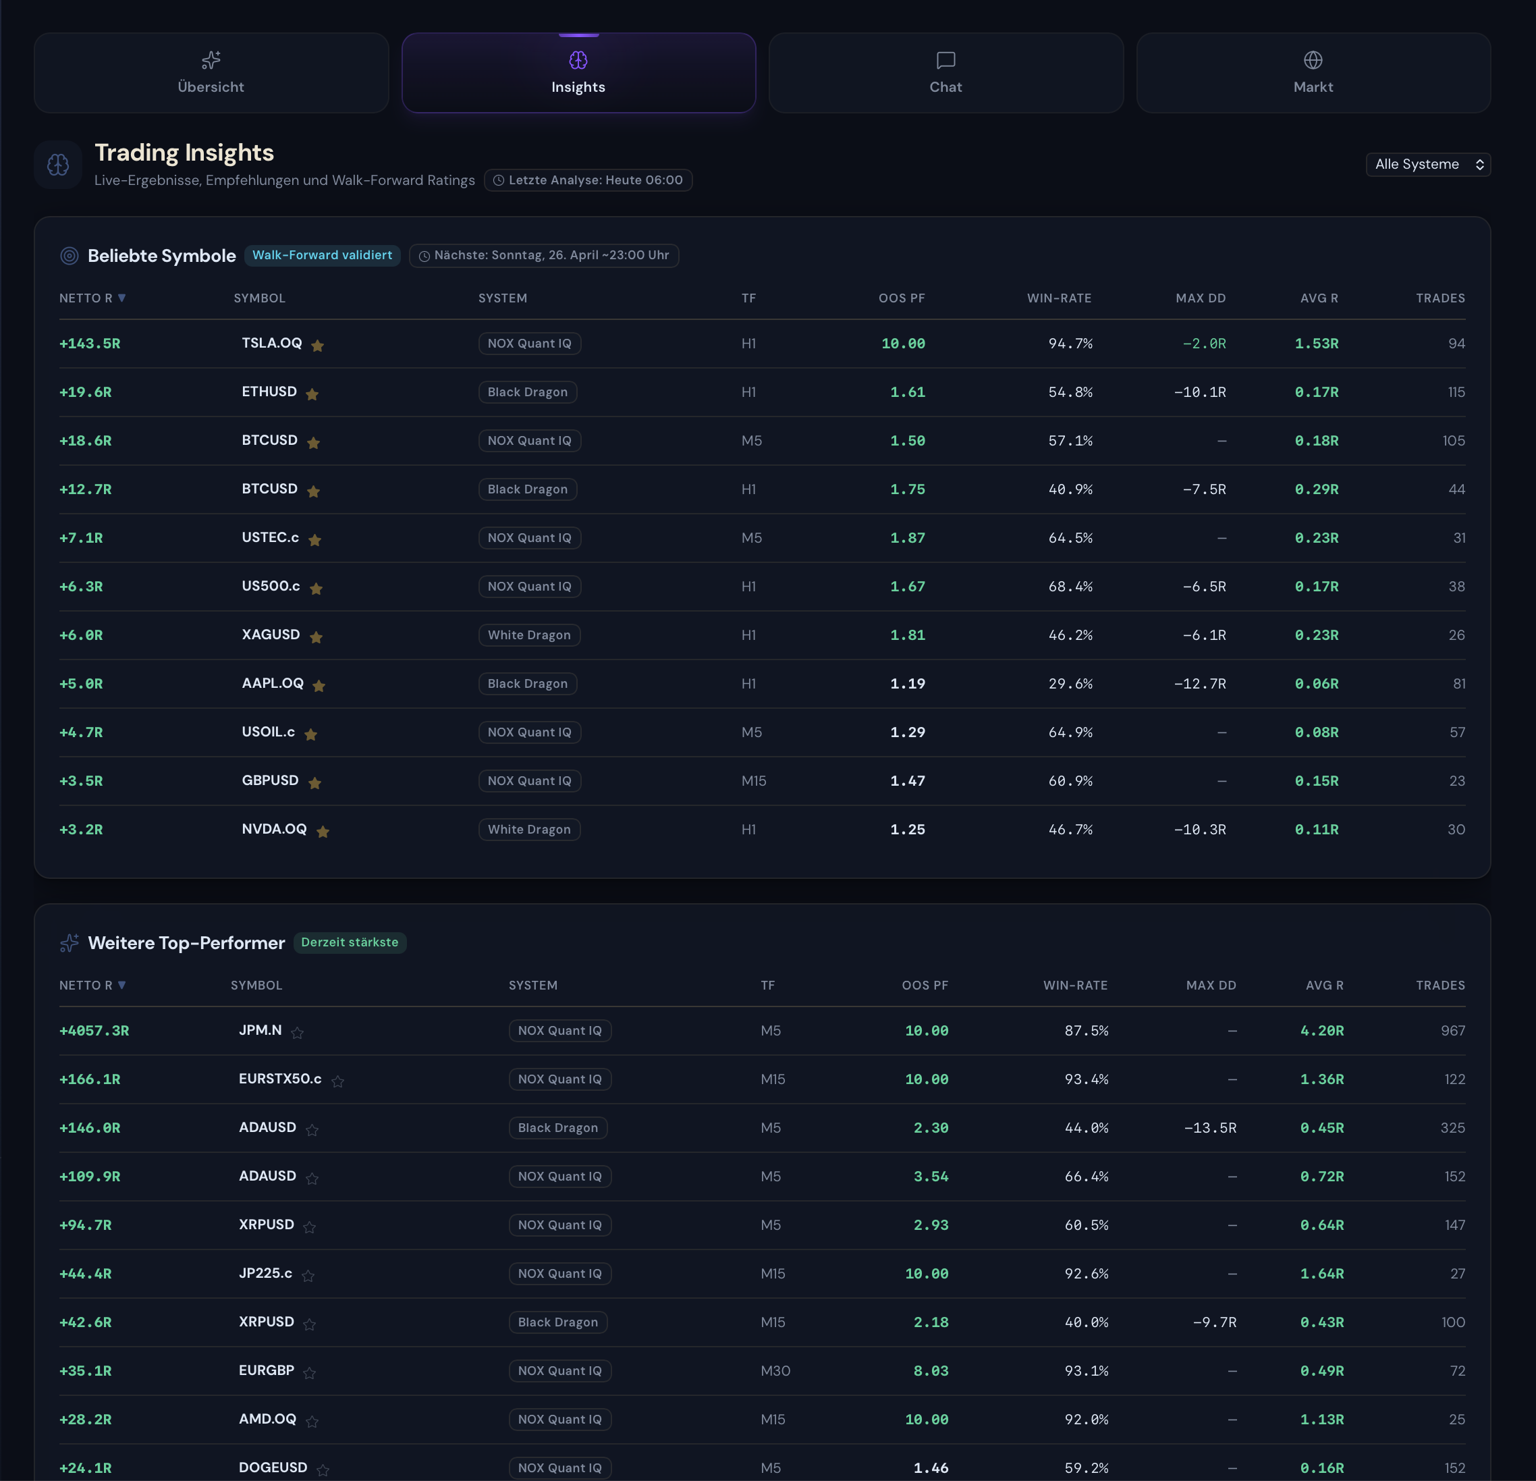The width and height of the screenshot is (1536, 1481).
Task: Click the NOX Quant IQ pill in the EURGBP row
Action: 559,1370
